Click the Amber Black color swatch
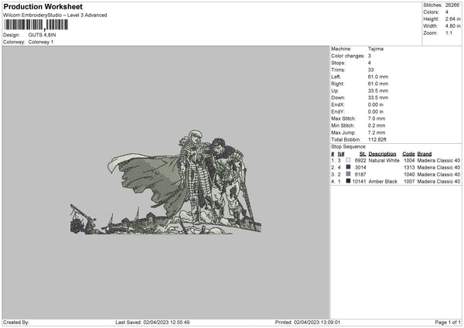The height and width of the screenshot is (328, 464). 348,181
